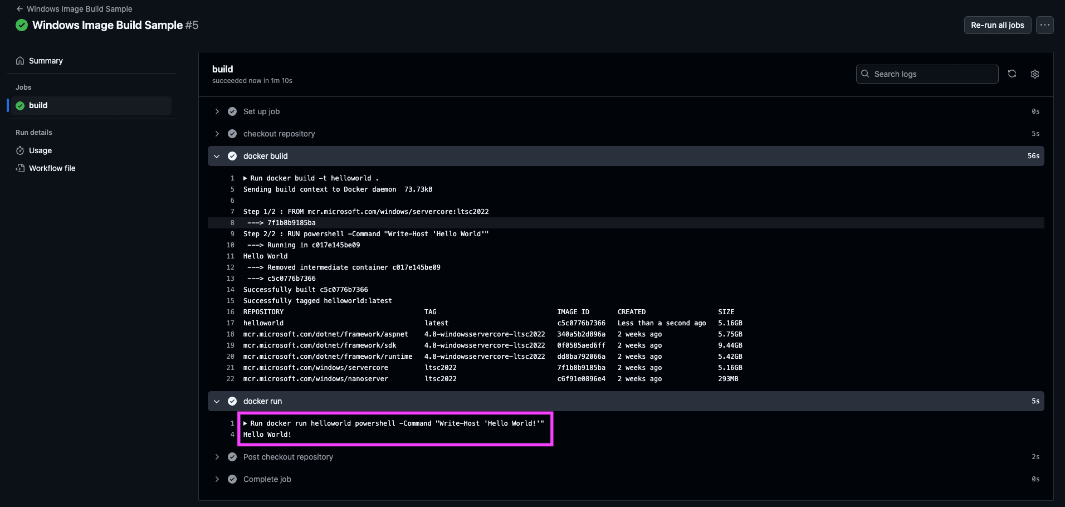The height and width of the screenshot is (507, 1065).
Task: Open the more options ellipsis menu
Action: click(1044, 25)
